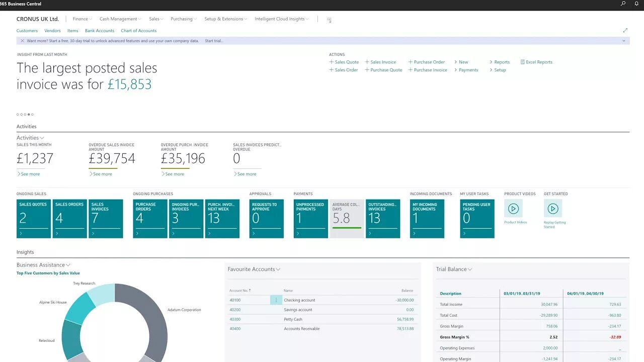Viewport: 644px width, 362px height.
Task: Click CRONUS UK Ltd. company name
Action: (x=38, y=19)
